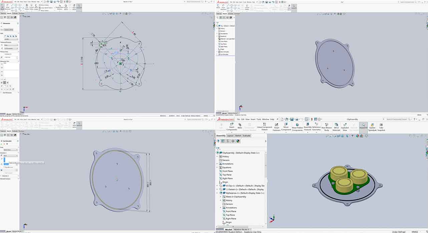
Task: Expand the panel arrow right of manager tabs
Action: pyautogui.click(x=266, y=141)
